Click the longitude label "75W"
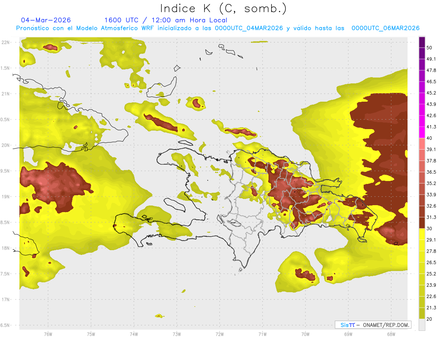This screenshot has width=439, height=339. 91,334
